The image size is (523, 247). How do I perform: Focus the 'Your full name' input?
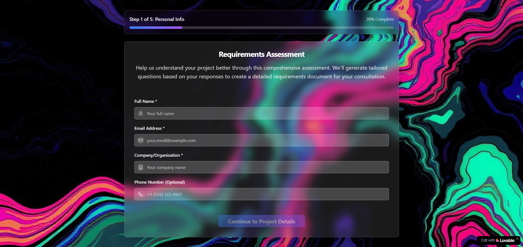(x=262, y=113)
